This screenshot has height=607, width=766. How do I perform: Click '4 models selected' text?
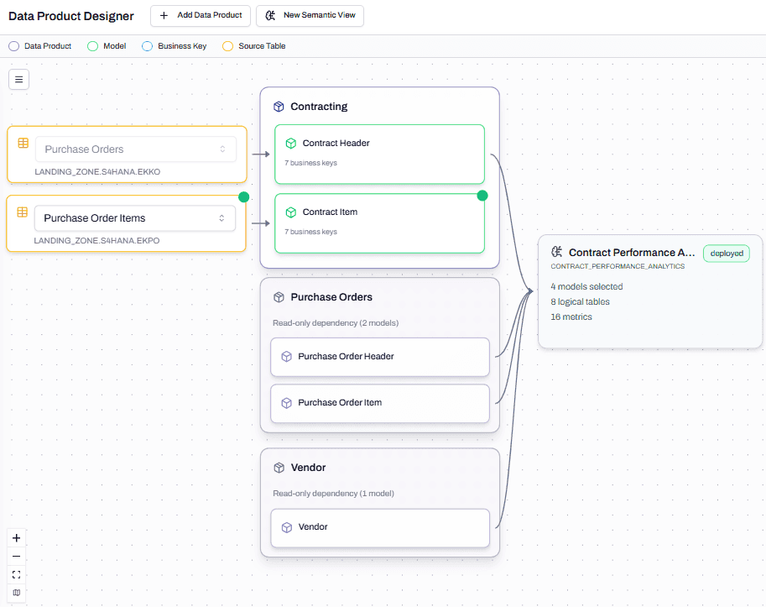coord(586,286)
